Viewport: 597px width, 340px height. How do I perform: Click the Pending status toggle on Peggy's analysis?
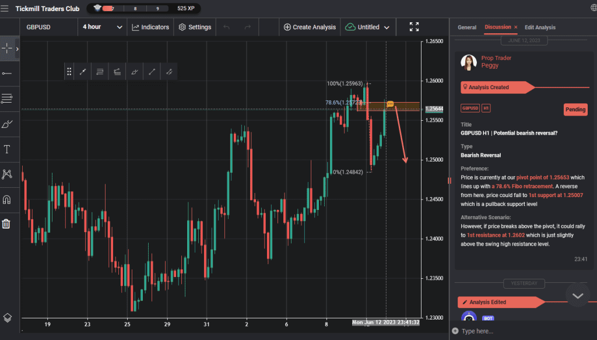[x=575, y=110]
